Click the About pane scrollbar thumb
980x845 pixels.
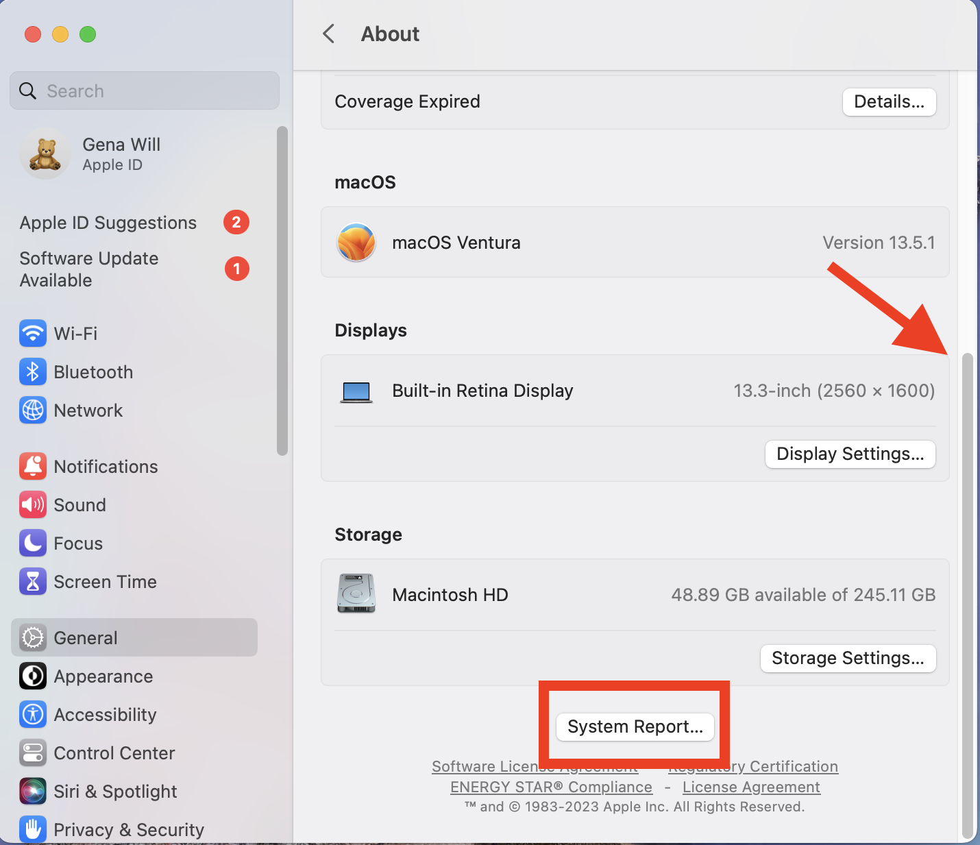968,596
